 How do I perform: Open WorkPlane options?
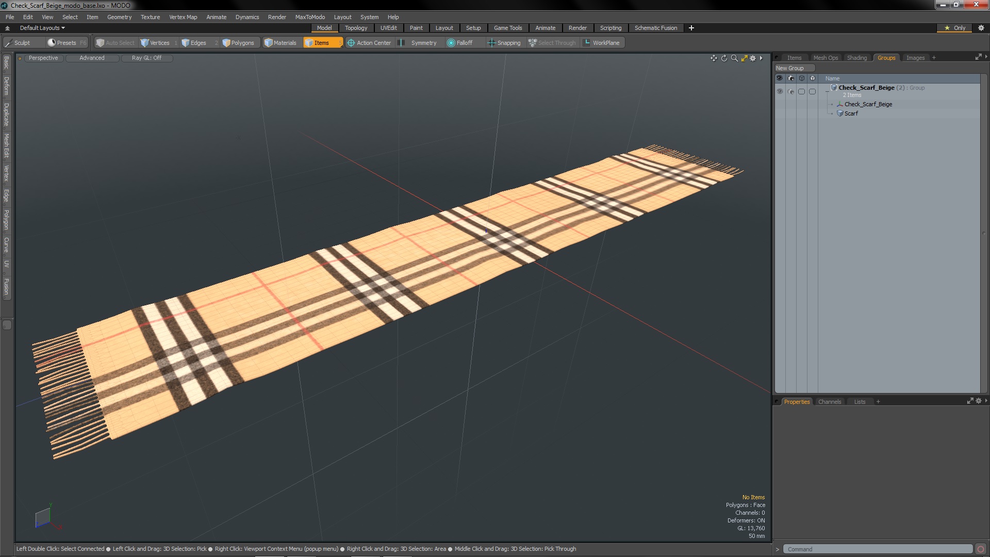pyautogui.click(x=602, y=43)
